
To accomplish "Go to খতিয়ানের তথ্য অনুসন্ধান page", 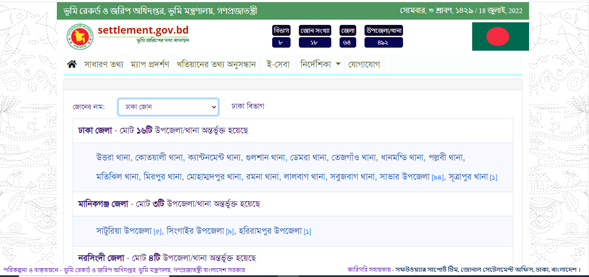I will coord(216,65).
